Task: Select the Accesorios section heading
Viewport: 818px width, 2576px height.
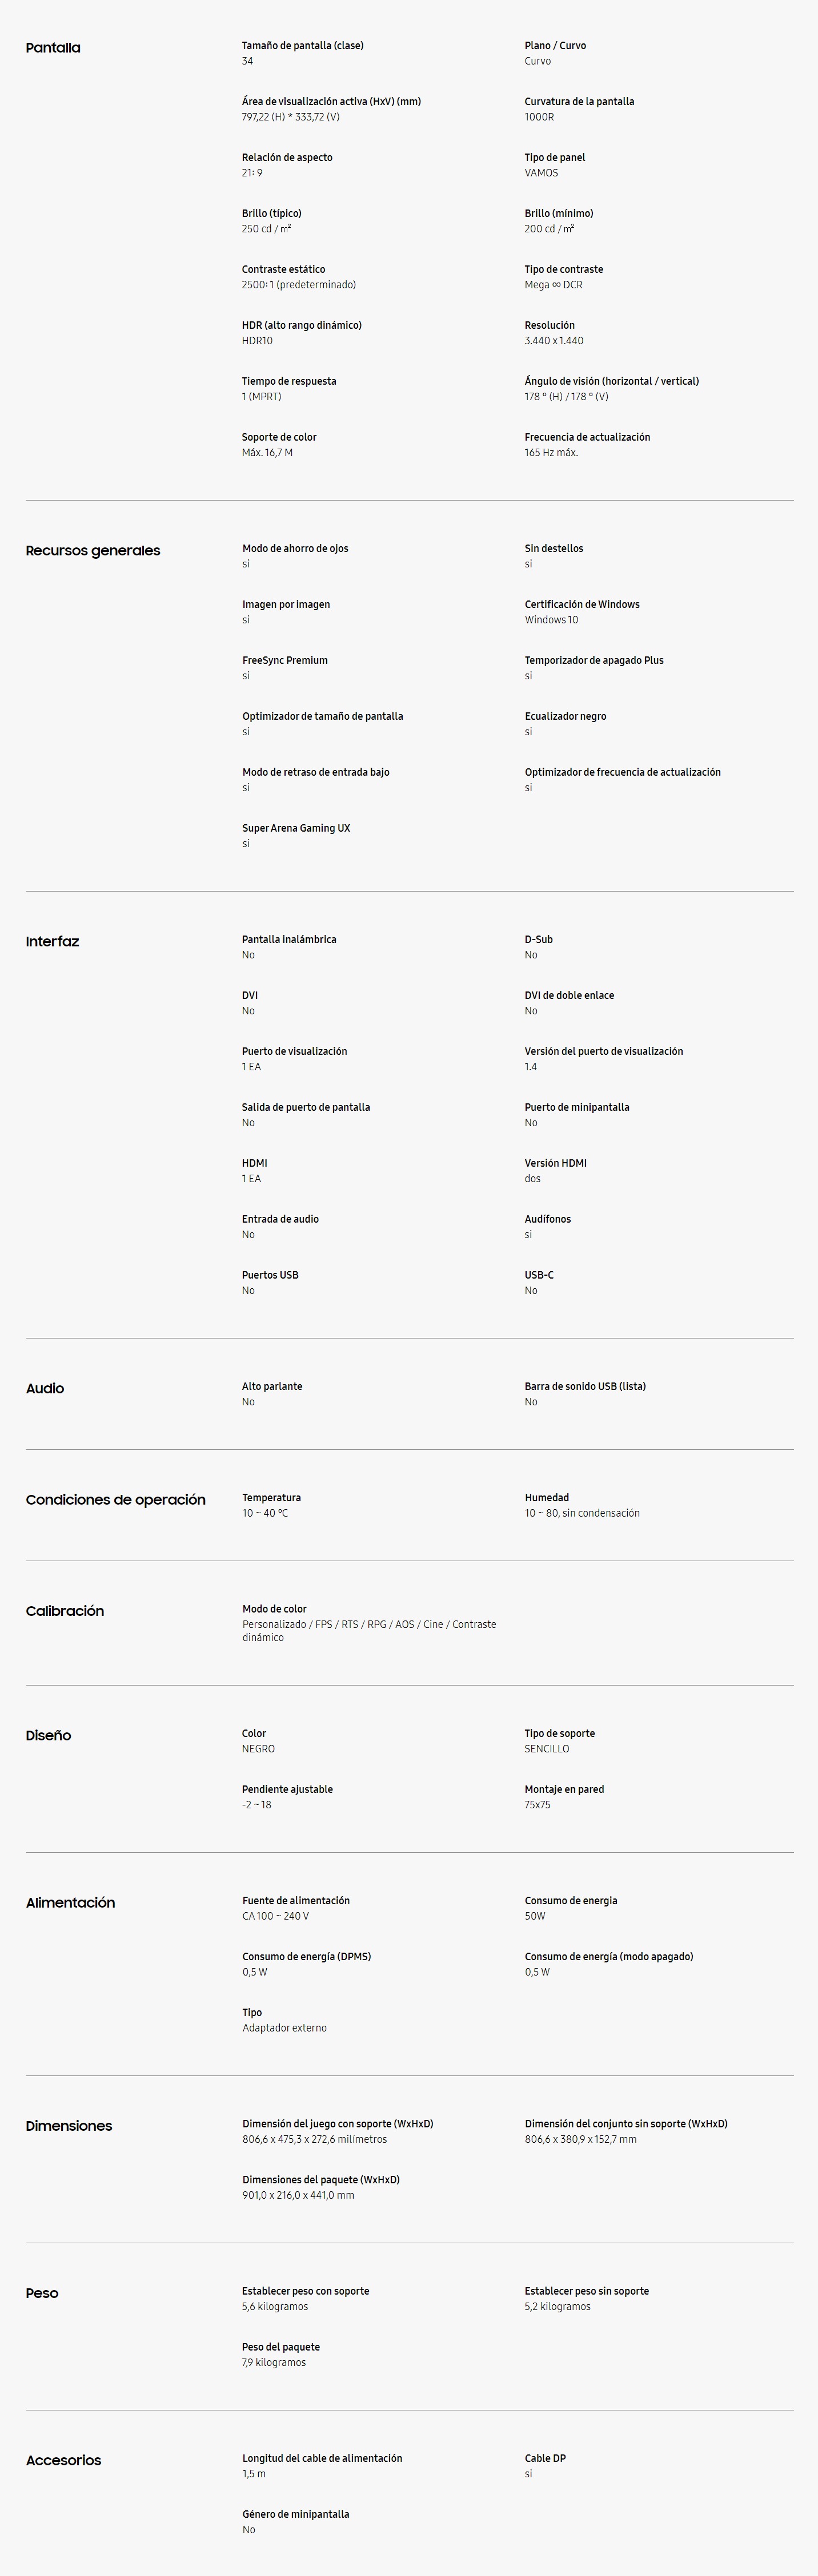Action: (x=63, y=2460)
